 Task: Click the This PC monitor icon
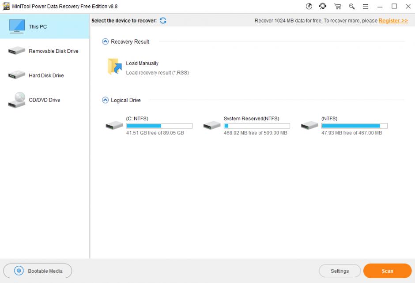tap(17, 26)
